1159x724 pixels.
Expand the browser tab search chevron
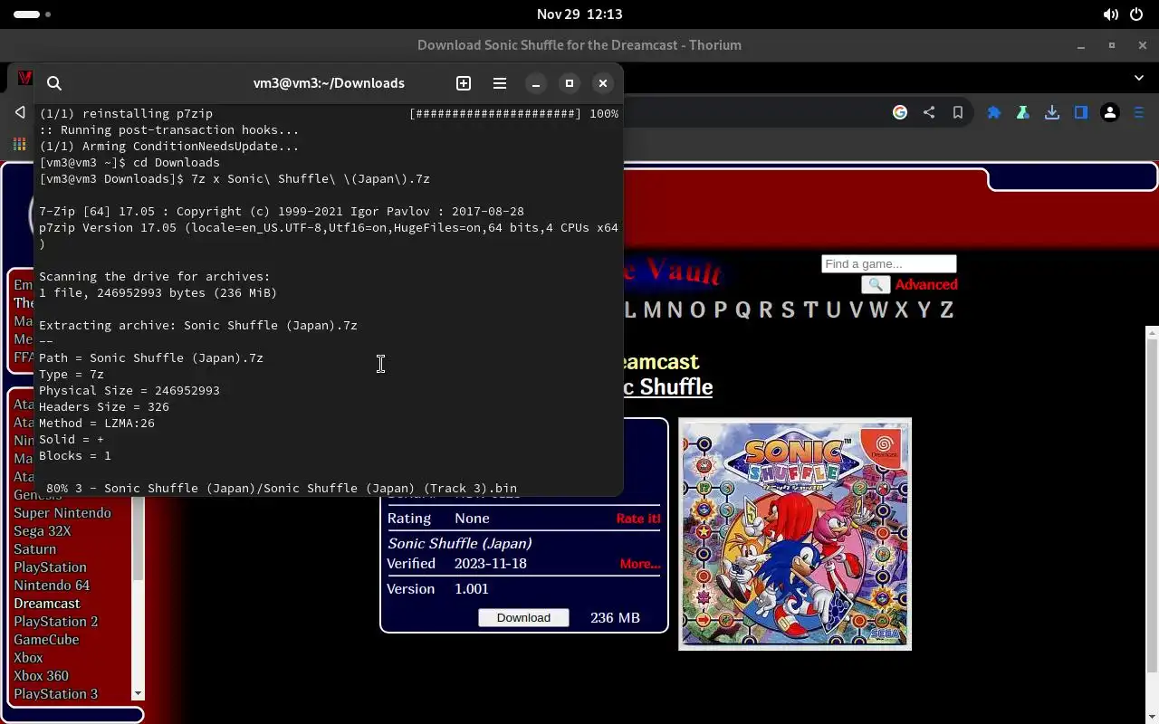[x=1139, y=78]
